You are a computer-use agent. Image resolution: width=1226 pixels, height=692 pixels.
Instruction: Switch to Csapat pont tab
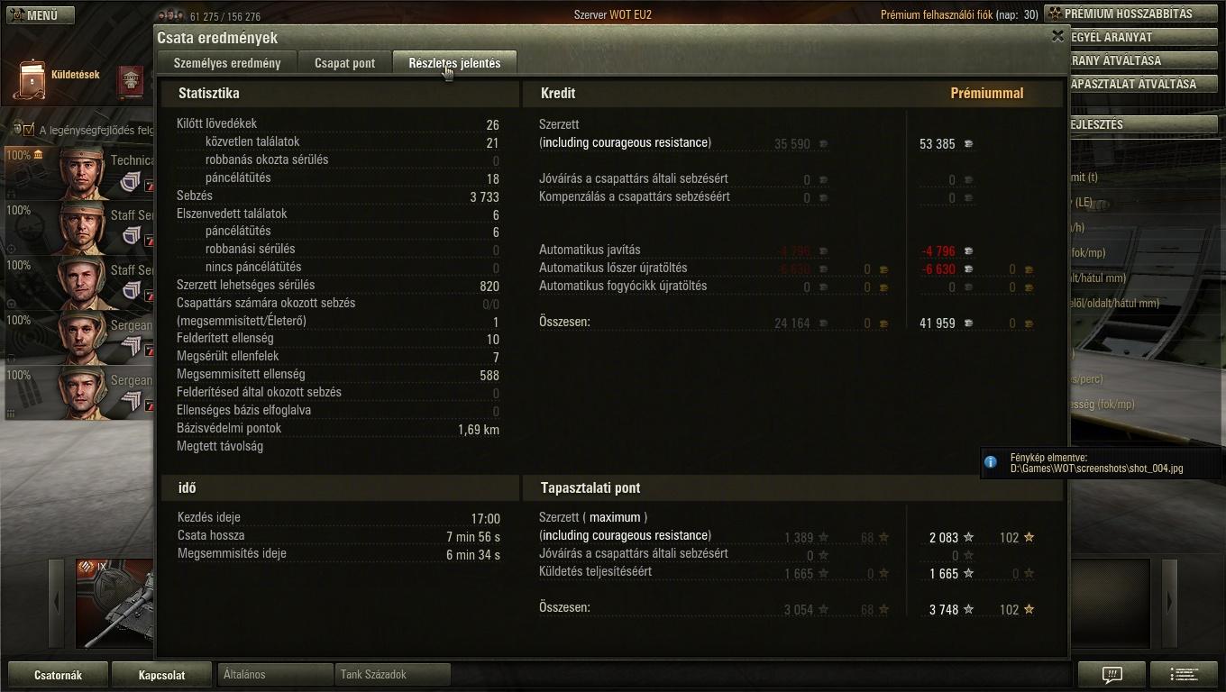(344, 63)
